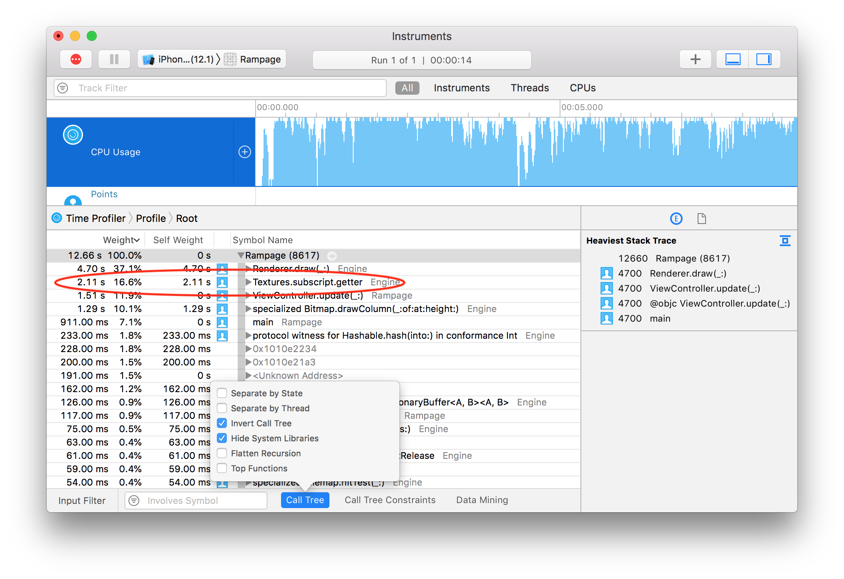This screenshot has width=844, height=579.
Task: Click the focus arrow beside Rampage (8617)
Action: pos(332,256)
